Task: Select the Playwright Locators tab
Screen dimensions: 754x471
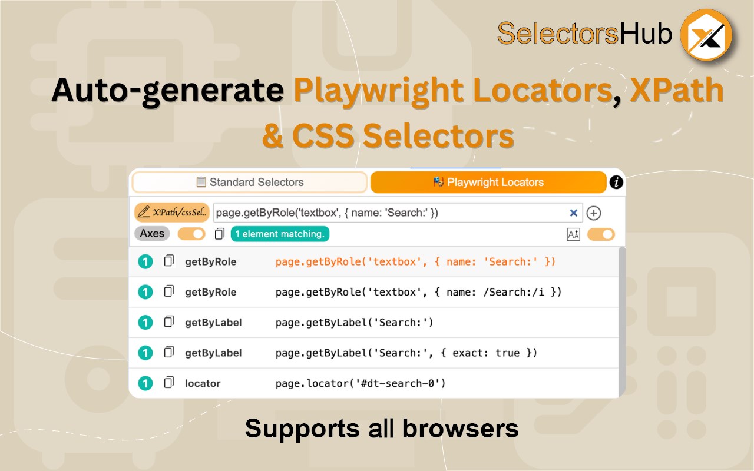Action: [x=488, y=183]
